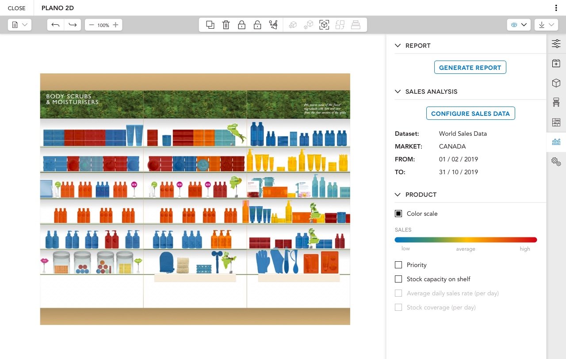
Task: Open the shelving panel in the right sidebar
Action: [x=556, y=122]
